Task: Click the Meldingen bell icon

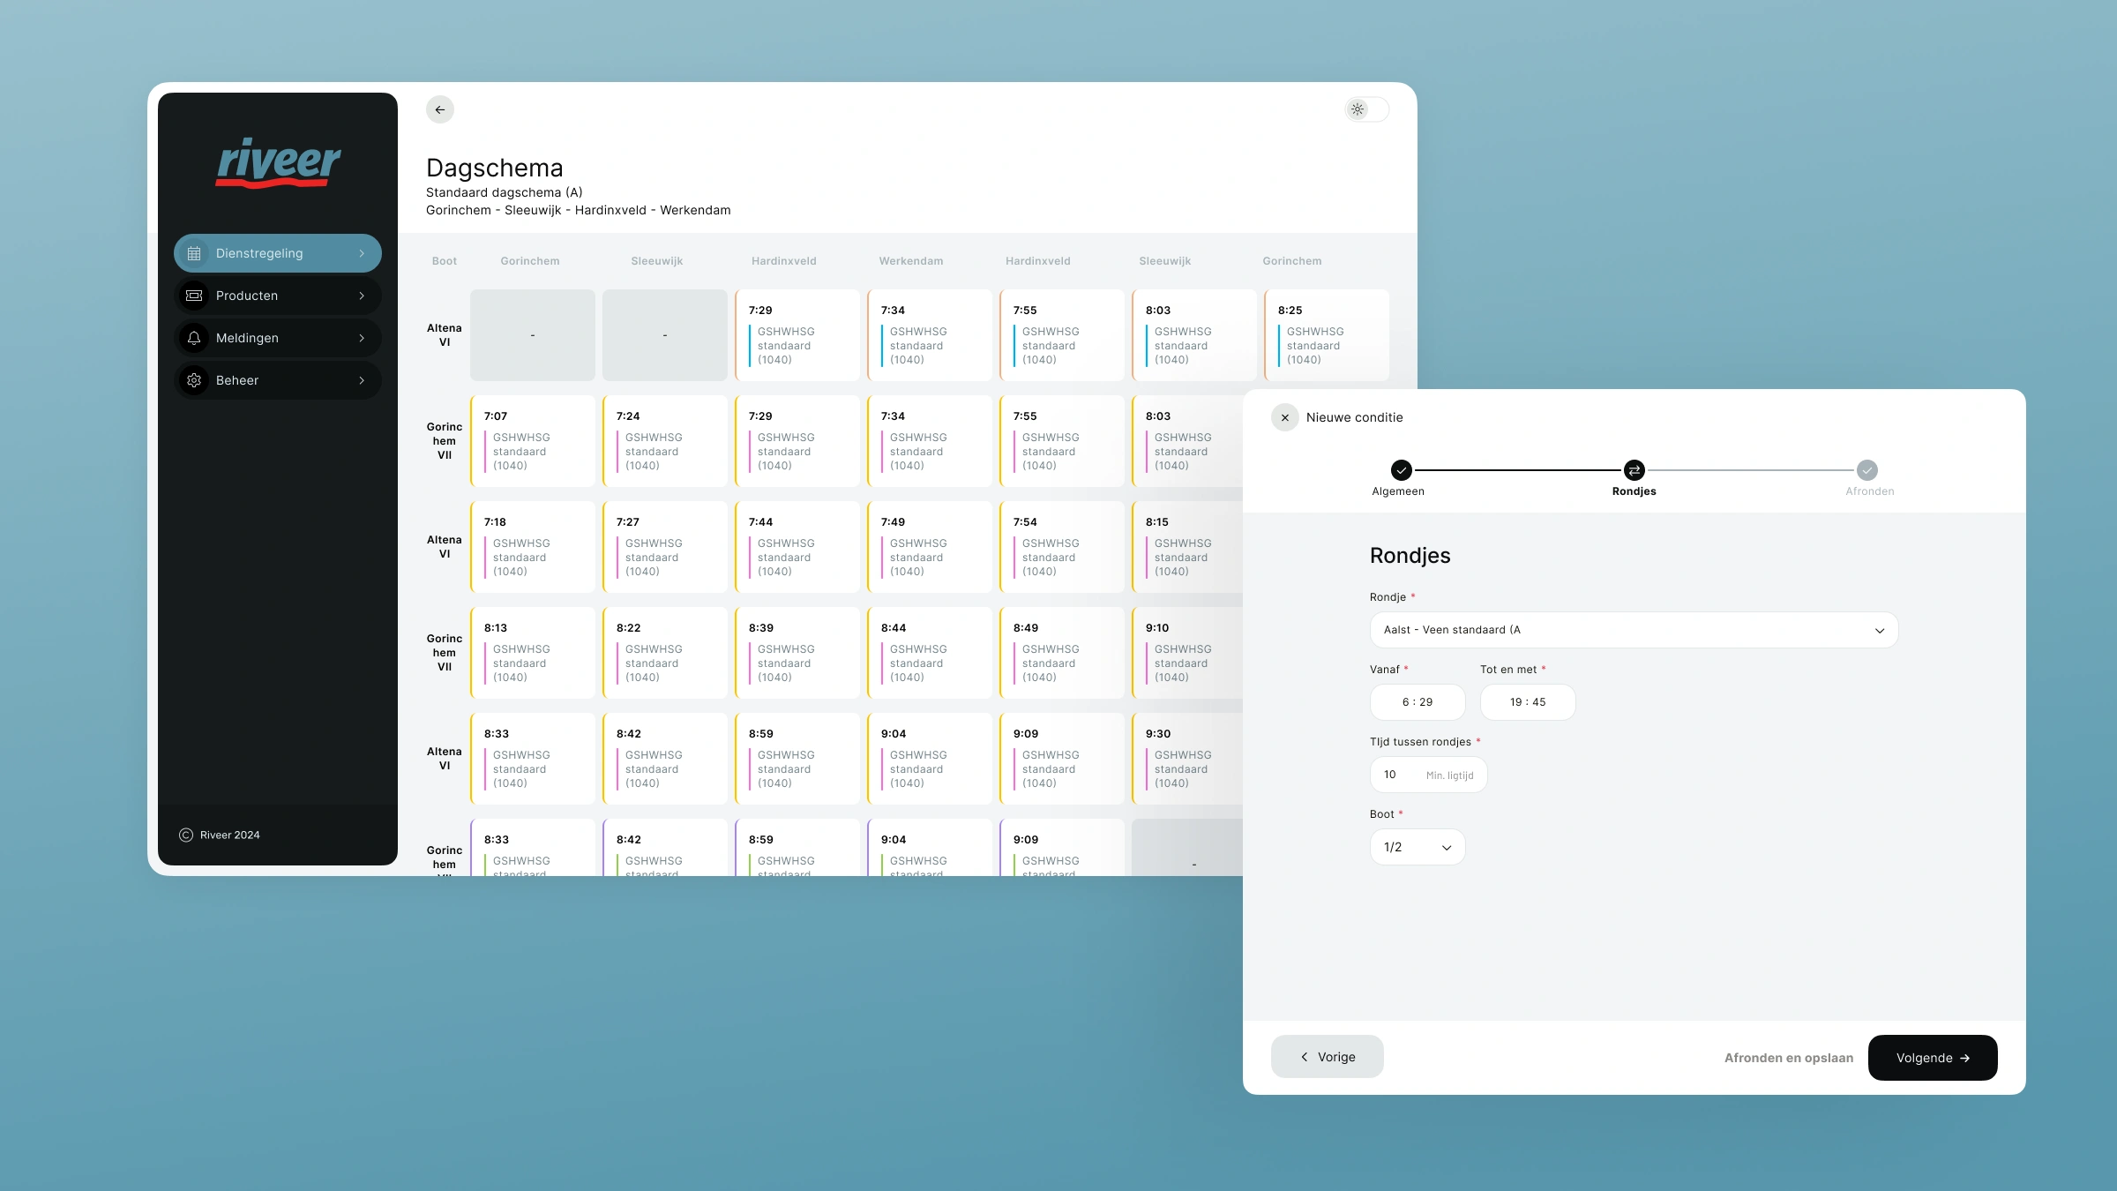Action: [x=194, y=337]
